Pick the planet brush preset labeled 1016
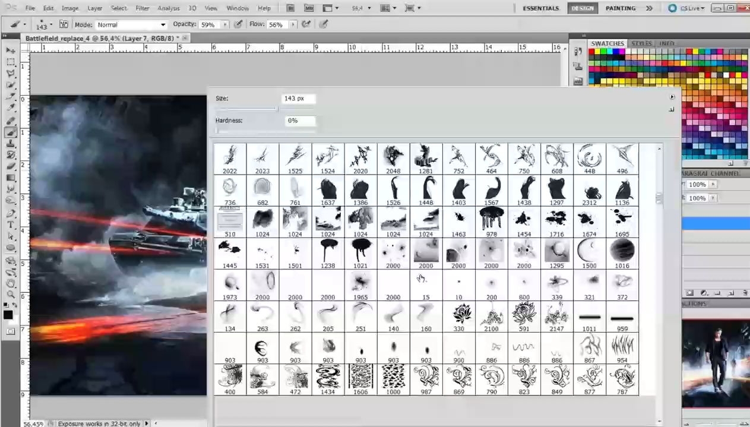750x427 pixels. tap(622, 254)
